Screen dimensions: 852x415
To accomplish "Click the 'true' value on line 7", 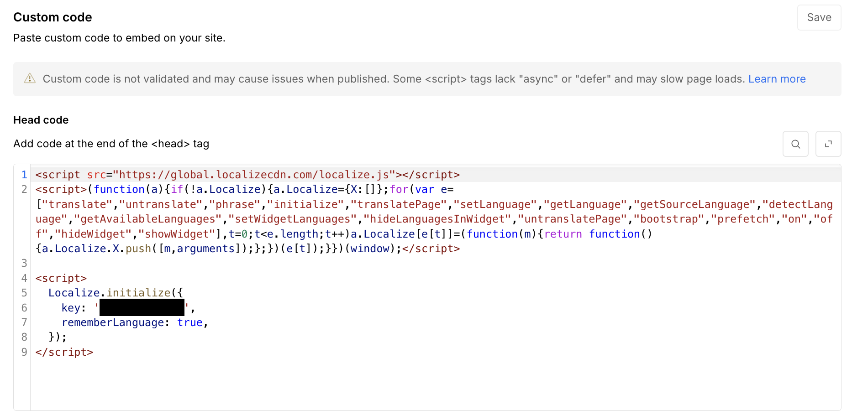I will point(190,322).
